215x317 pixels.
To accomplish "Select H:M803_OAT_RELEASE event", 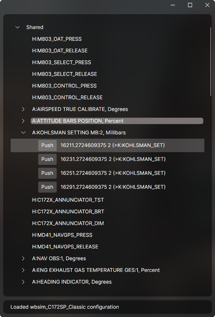I will point(60,51).
